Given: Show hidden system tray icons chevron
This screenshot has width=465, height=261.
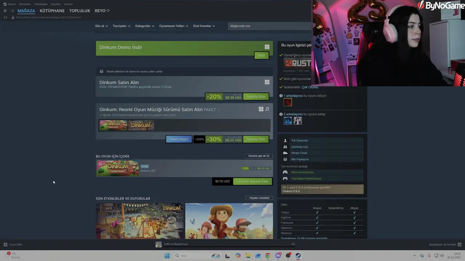Looking at the screenshot, I should [x=415, y=256].
